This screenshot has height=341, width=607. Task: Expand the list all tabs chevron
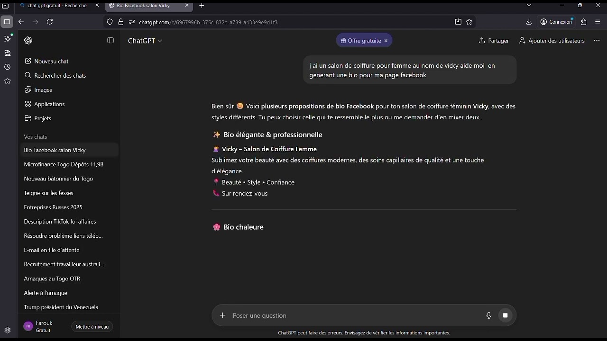pos(529,5)
